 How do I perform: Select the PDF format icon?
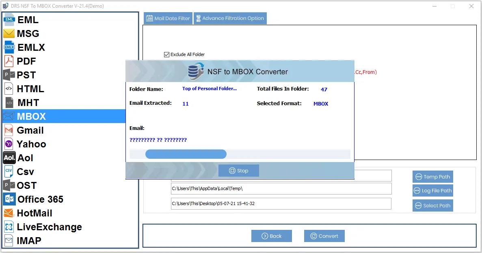coord(9,61)
